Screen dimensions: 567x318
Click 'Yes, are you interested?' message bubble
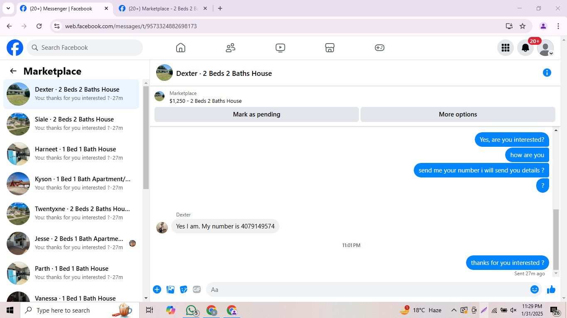tap(512, 140)
